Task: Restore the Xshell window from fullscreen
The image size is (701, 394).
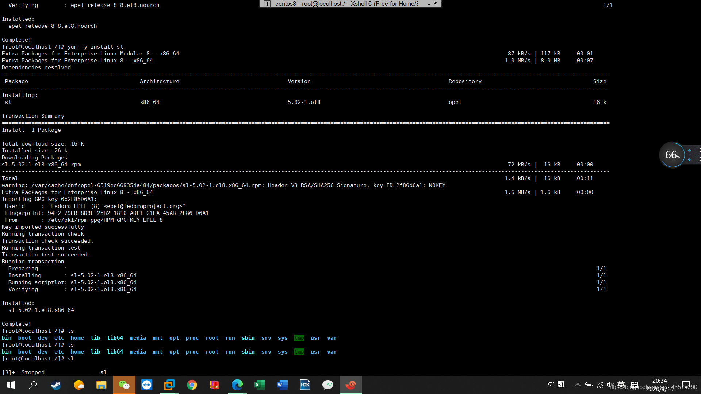Action: (x=436, y=4)
